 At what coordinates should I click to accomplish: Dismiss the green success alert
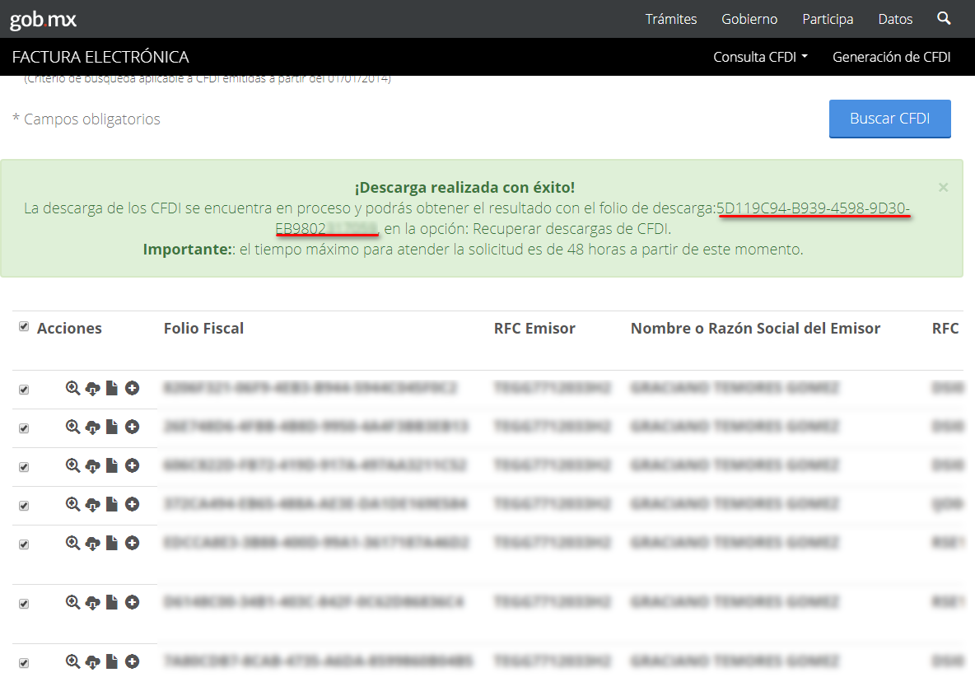943,187
